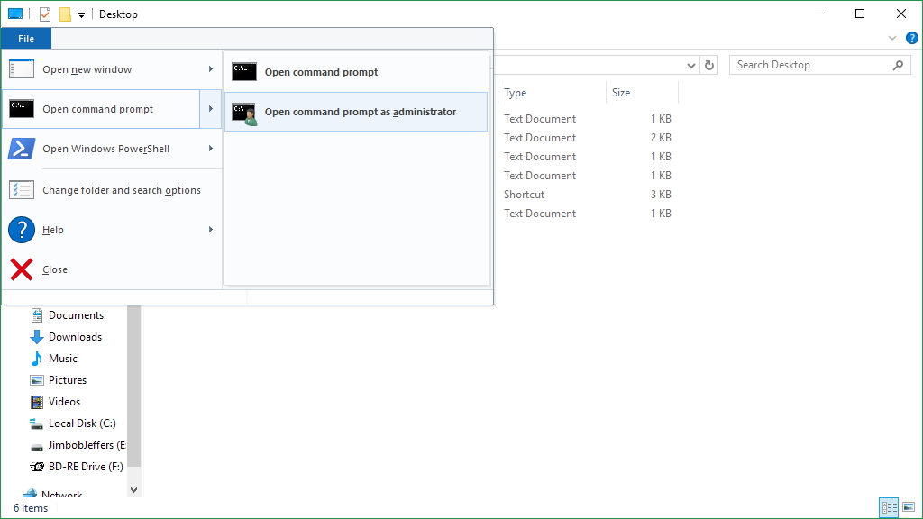
Task: Click the red X Close icon
Action: click(22, 269)
